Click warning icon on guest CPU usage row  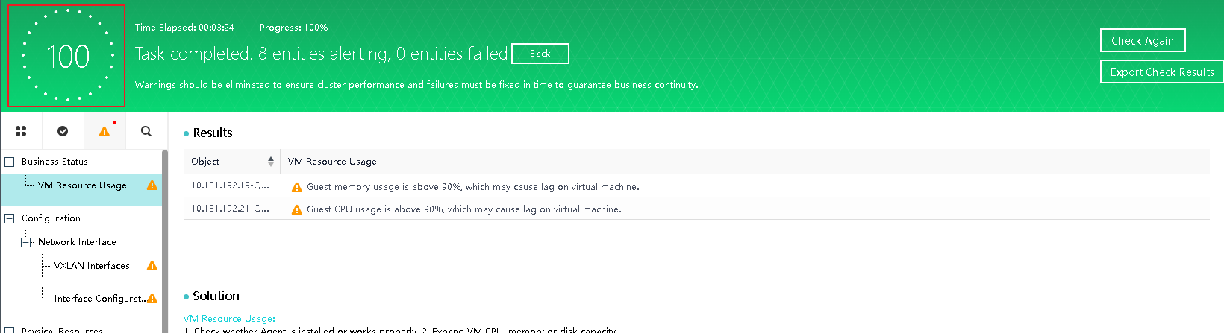[x=296, y=209]
